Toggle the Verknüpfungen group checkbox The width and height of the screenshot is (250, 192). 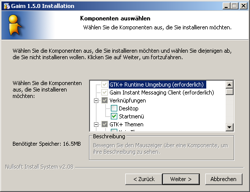[x=104, y=100]
